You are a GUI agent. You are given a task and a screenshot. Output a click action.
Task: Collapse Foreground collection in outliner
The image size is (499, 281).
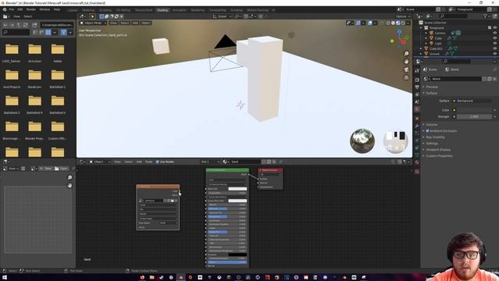pos(421,28)
